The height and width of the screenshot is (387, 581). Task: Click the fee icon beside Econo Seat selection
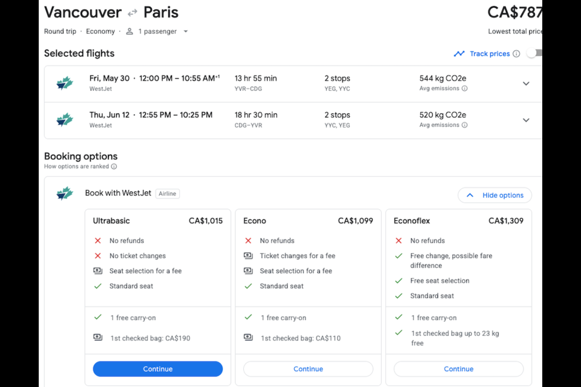248,271
